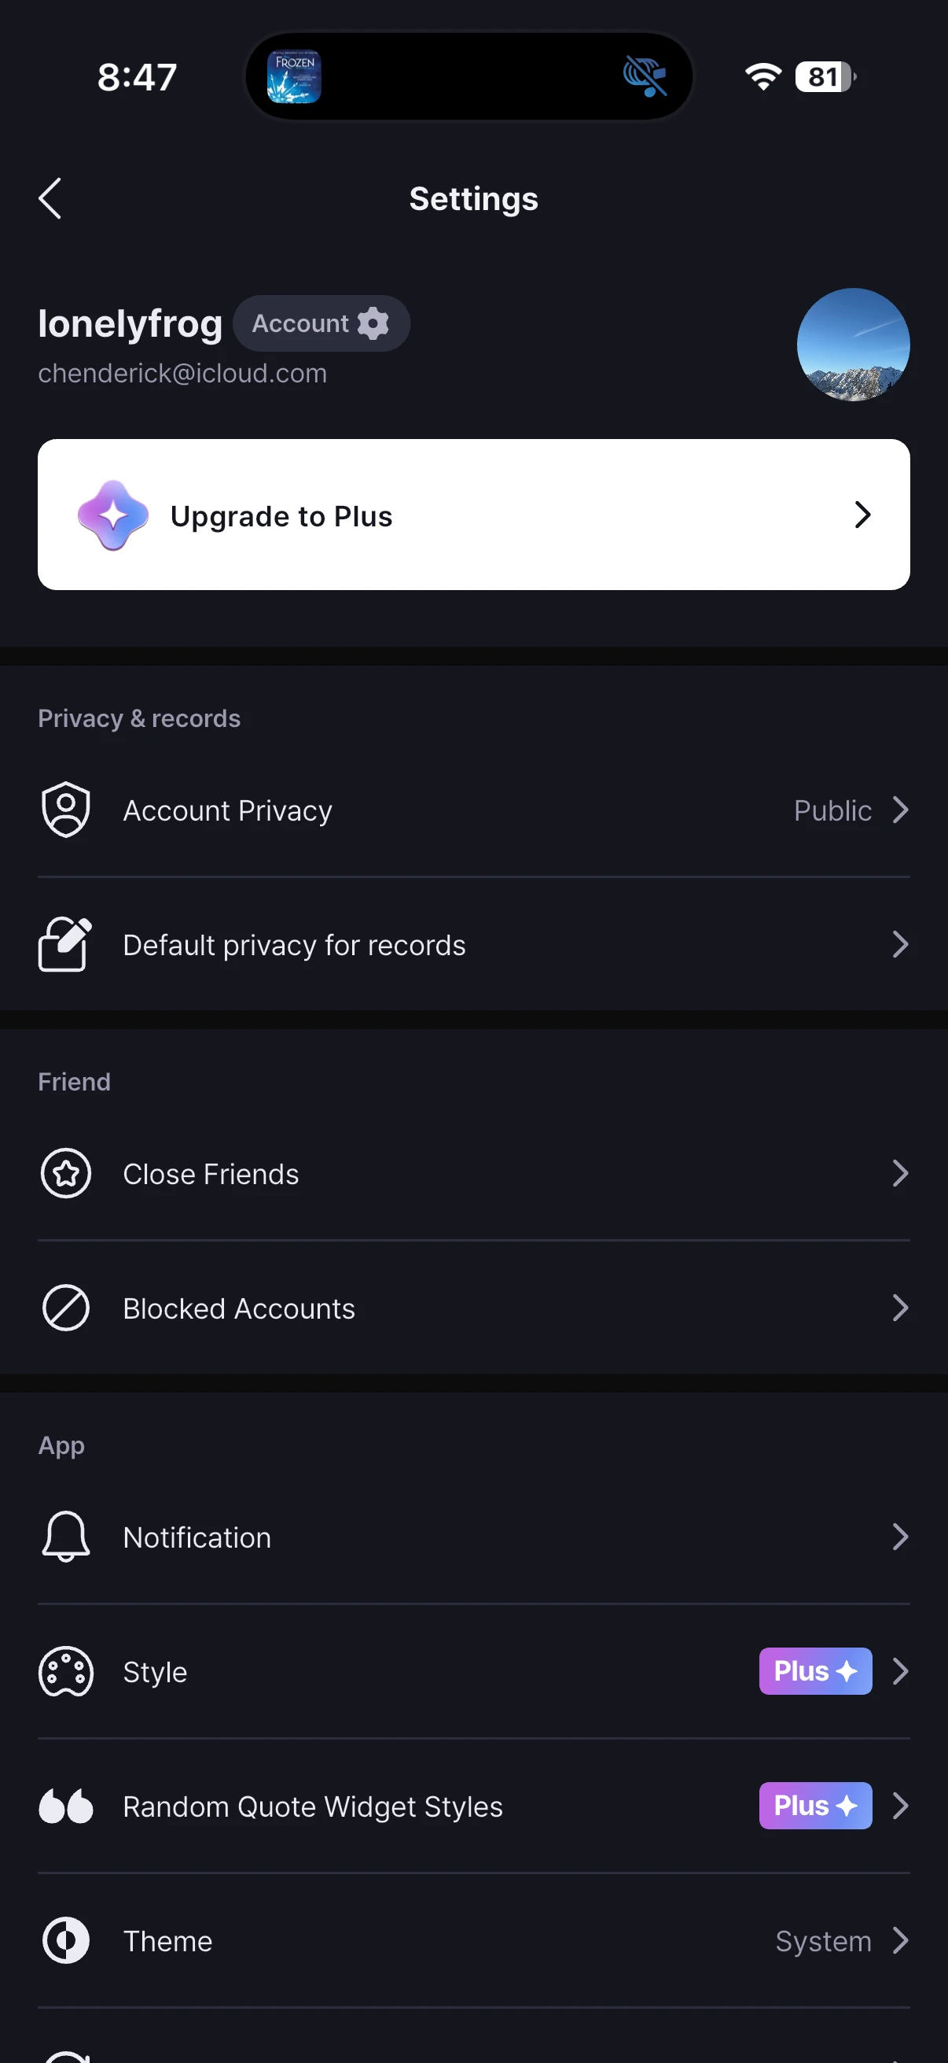The image size is (948, 2063).
Task: Tap the Account Privacy shield icon
Action: click(65, 810)
